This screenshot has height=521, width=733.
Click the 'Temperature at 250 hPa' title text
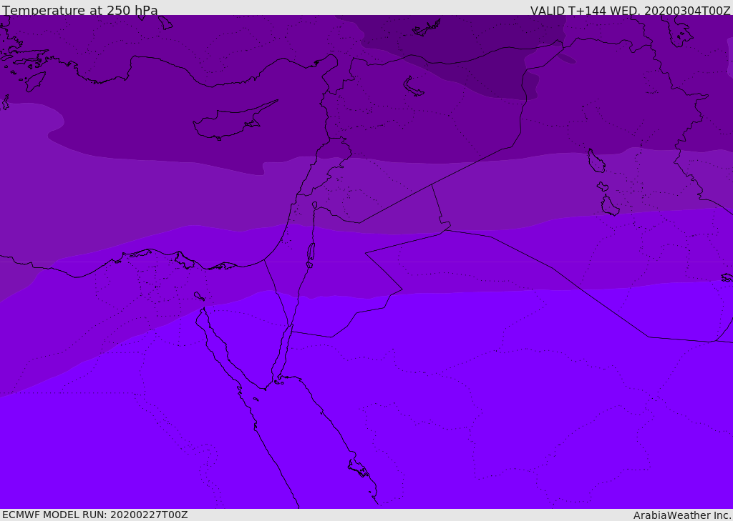point(80,10)
